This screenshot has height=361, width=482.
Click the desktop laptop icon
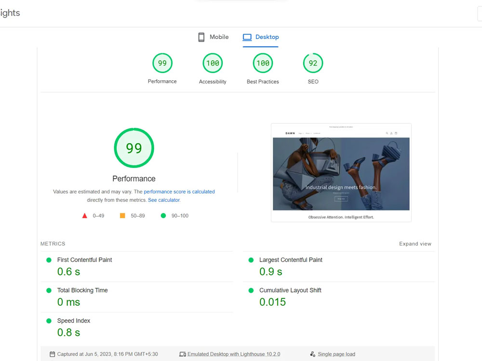pos(247,37)
